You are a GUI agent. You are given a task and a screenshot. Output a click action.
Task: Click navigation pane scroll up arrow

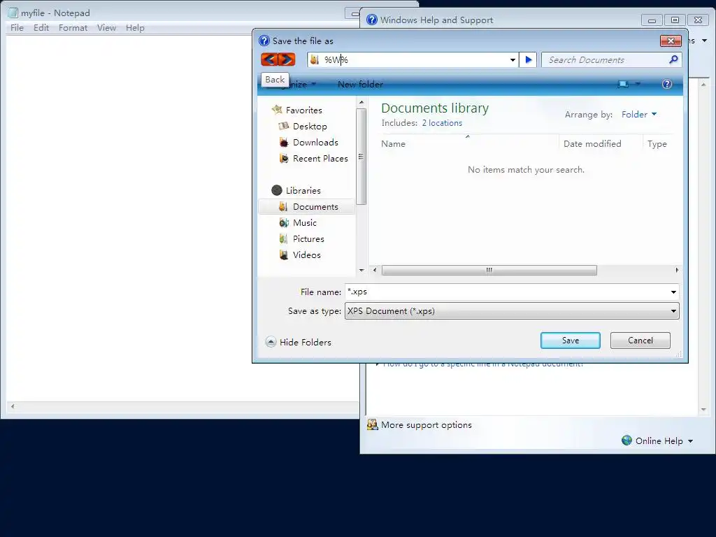[x=361, y=102]
